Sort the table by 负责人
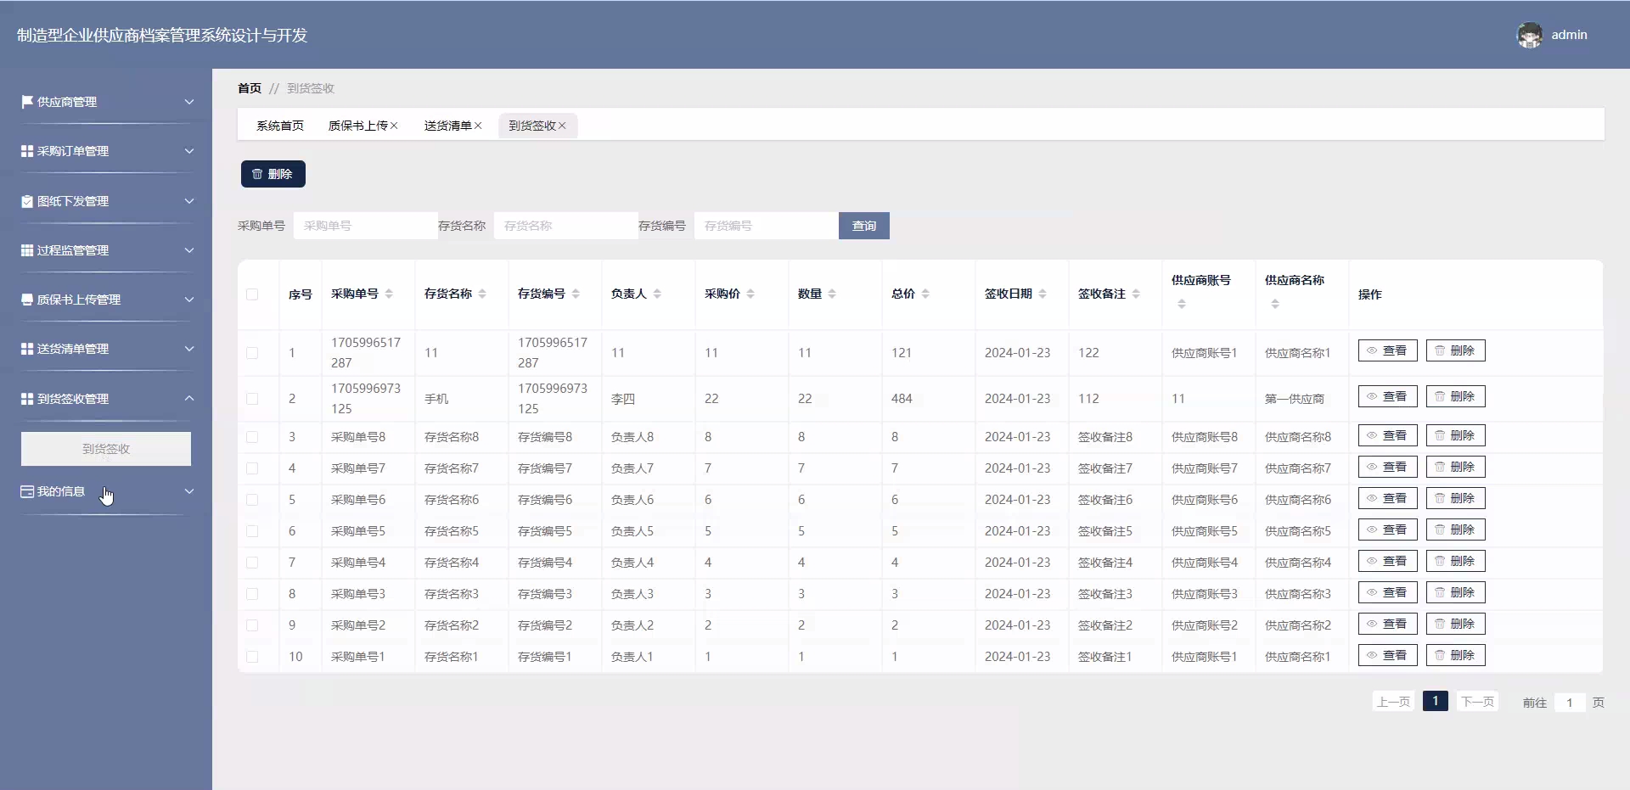The image size is (1630, 790). coord(657,294)
